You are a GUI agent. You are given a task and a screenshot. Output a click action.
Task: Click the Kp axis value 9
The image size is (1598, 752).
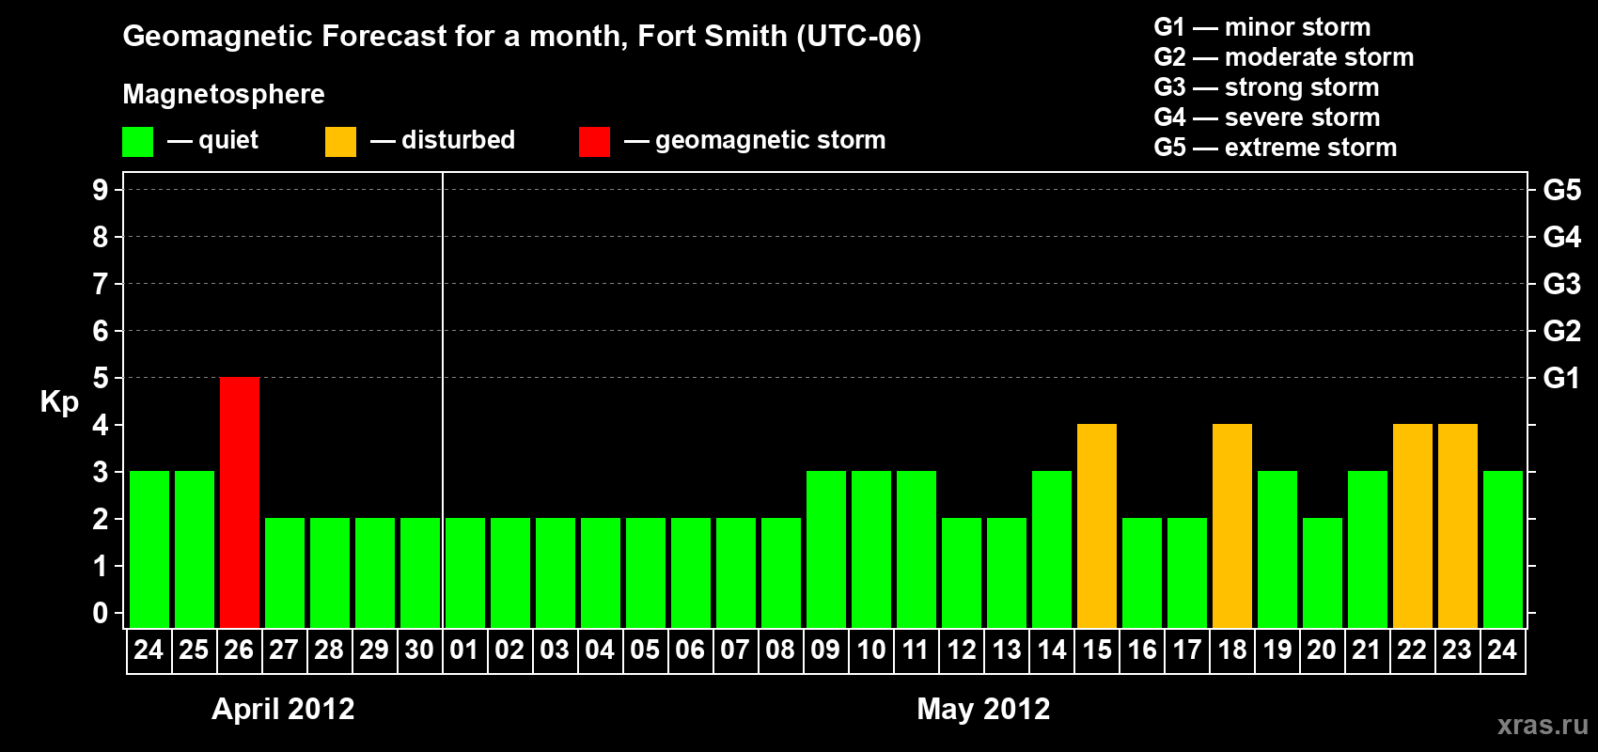(x=101, y=190)
